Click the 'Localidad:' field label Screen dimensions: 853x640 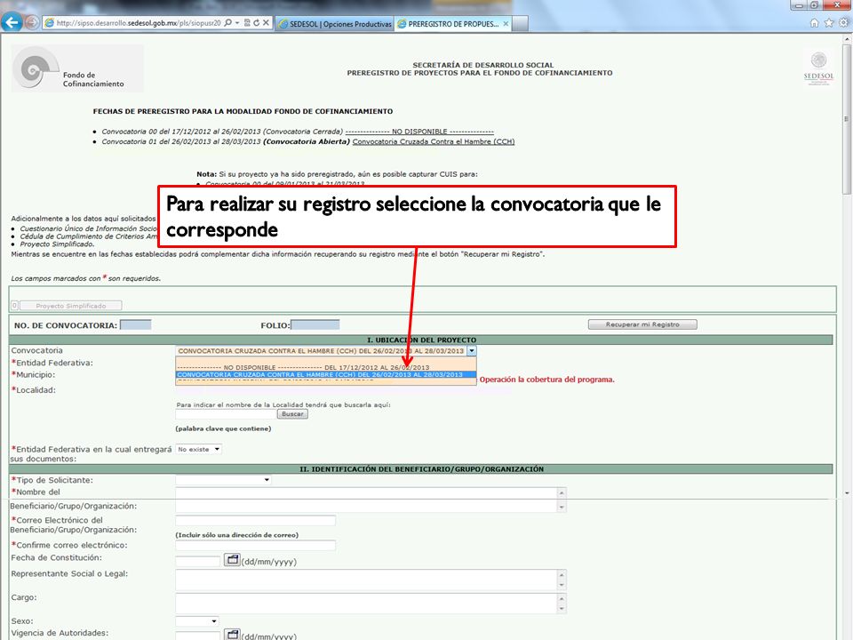point(34,390)
